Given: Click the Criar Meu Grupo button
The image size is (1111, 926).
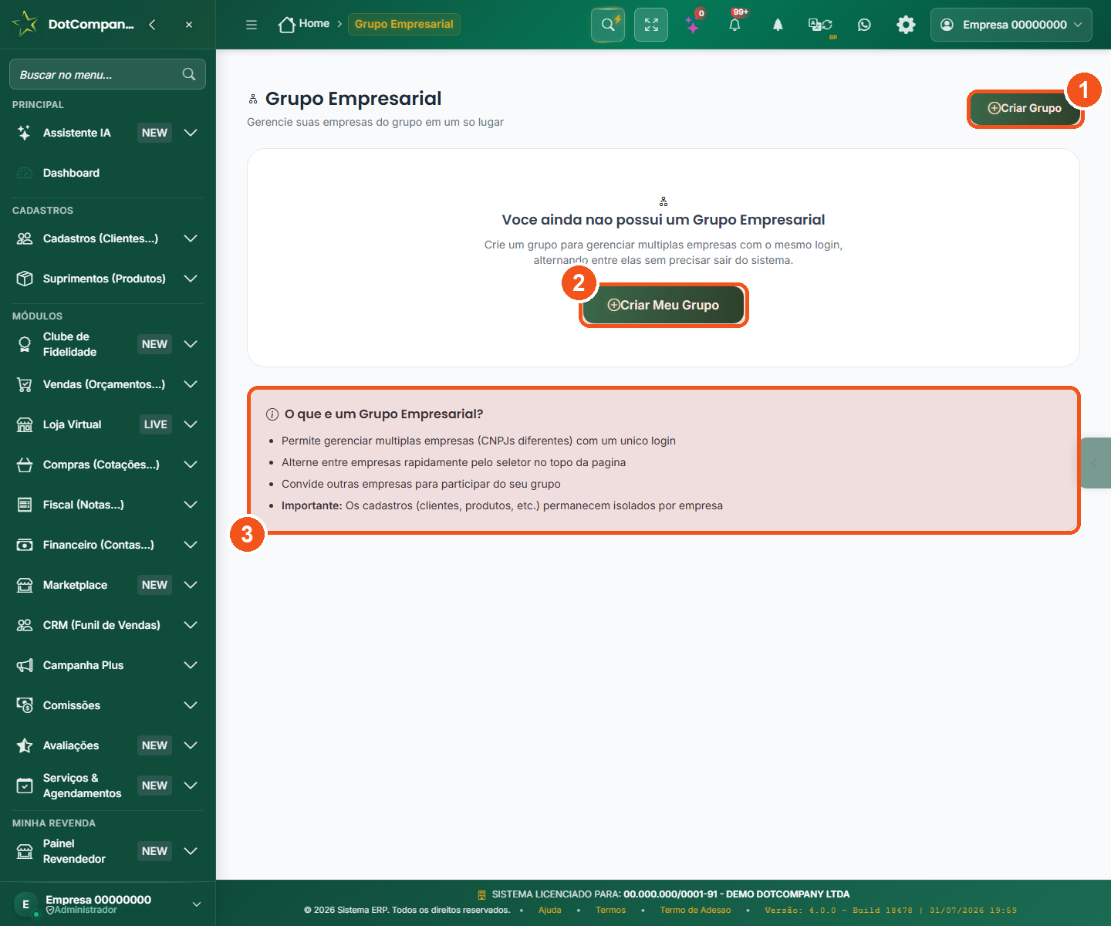Looking at the screenshot, I should (x=664, y=305).
